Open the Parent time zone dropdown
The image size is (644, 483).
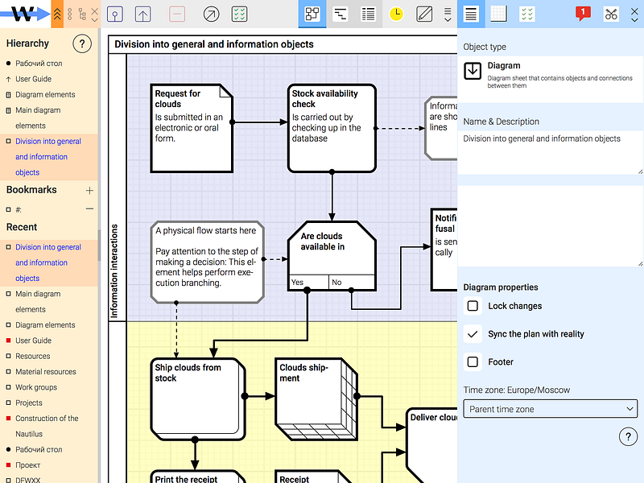[551, 409]
